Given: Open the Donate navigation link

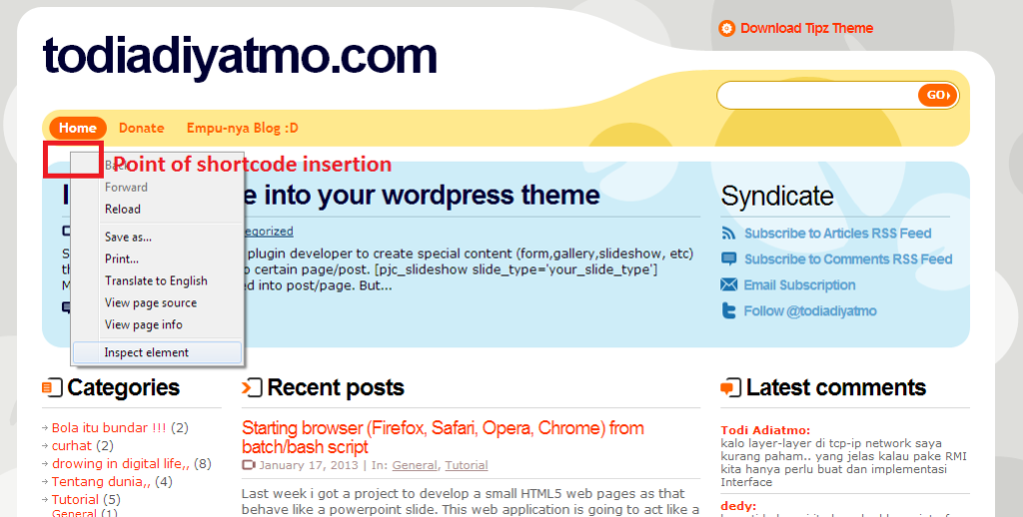Looking at the screenshot, I should (x=142, y=128).
